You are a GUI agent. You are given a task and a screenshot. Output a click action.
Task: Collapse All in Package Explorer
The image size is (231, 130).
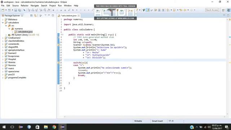click(31, 16)
